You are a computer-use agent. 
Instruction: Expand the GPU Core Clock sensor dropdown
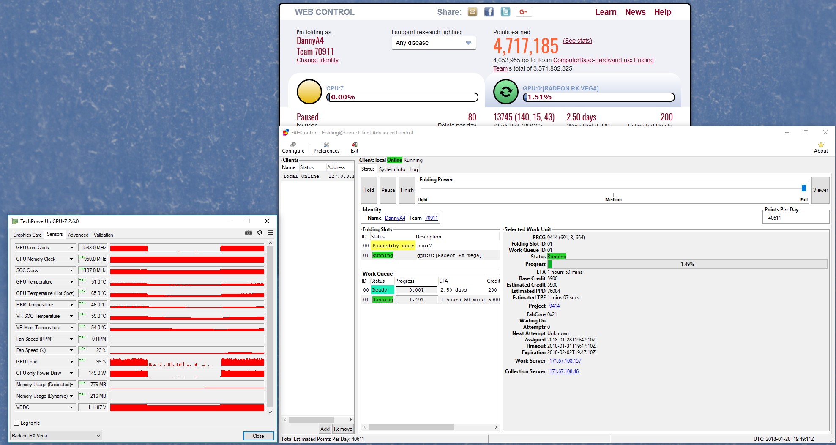click(x=71, y=248)
